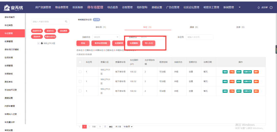The image size is (277, 132).
Task: Go to next page arrow in pagination
Action: 90,127
